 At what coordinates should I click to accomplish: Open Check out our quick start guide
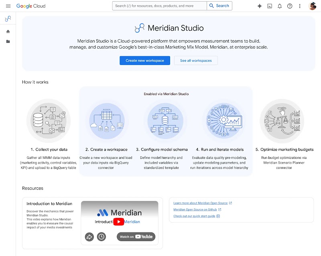(194, 216)
